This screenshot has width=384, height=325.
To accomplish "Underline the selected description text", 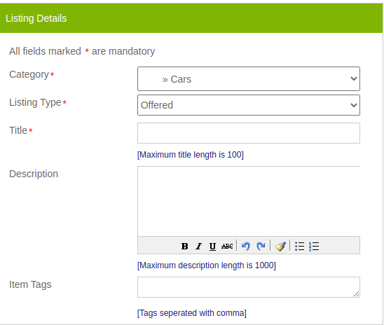I will point(212,246).
